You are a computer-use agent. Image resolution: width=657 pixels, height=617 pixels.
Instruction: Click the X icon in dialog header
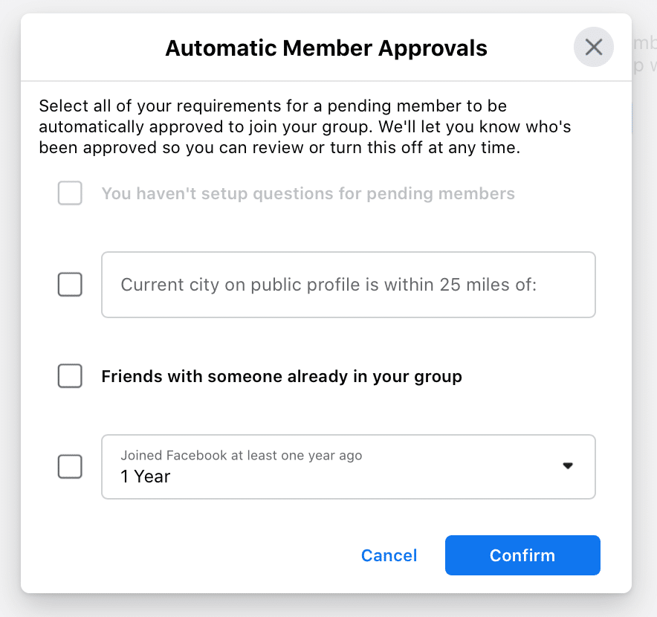click(593, 48)
